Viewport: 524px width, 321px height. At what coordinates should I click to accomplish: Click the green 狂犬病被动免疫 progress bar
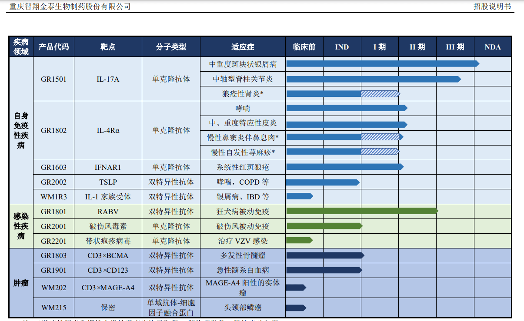point(362,211)
